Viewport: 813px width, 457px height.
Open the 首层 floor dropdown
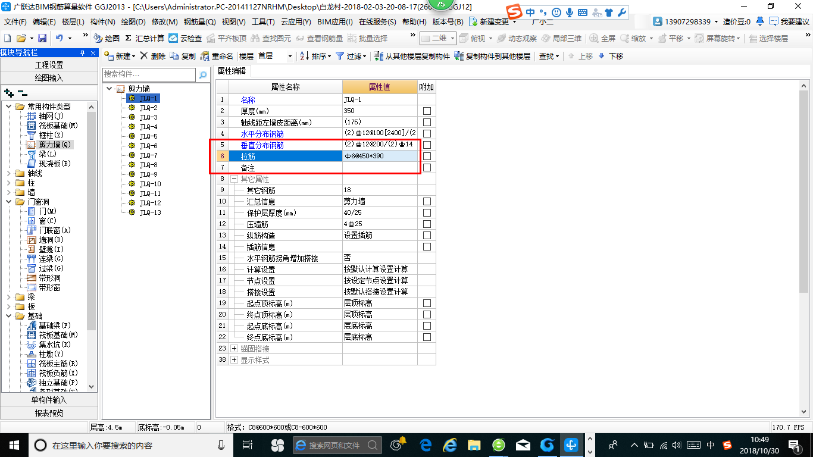[x=290, y=57]
